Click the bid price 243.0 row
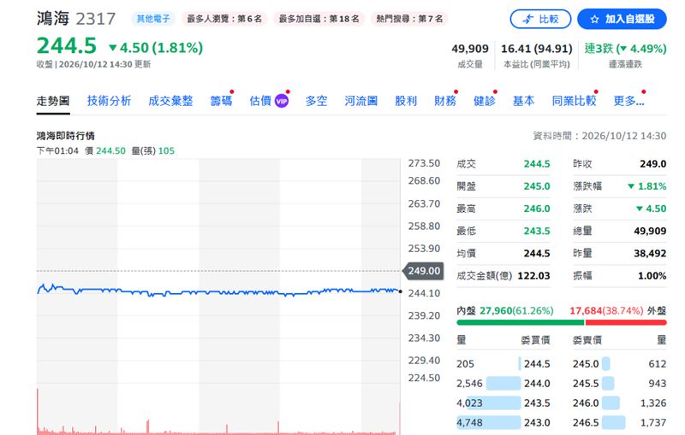This screenshot has width=685, height=435. pos(503,422)
